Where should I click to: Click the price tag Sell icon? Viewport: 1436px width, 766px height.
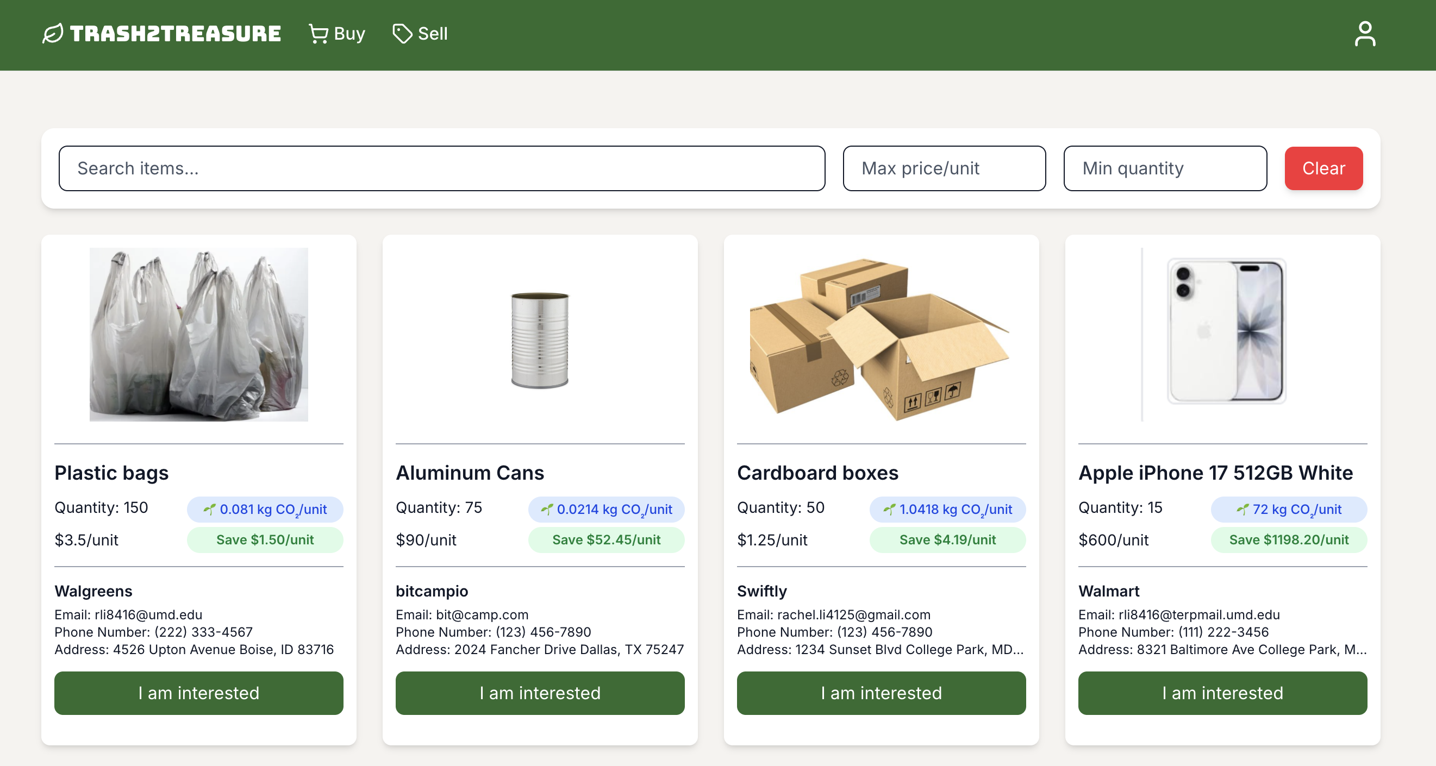402,34
